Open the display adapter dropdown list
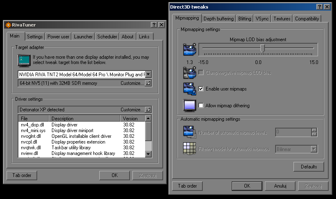This screenshot has width=336, height=199. click(x=148, y=74)
